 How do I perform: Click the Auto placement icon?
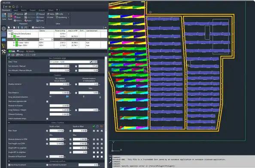pos(4,16)
